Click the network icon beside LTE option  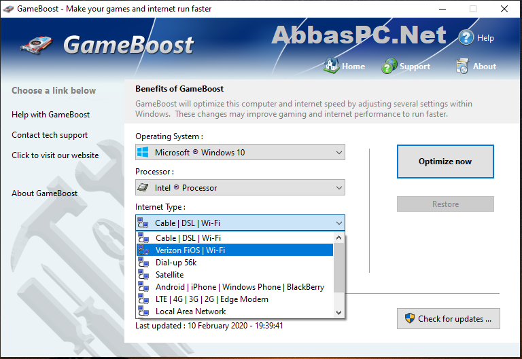[x=143, y=299]
